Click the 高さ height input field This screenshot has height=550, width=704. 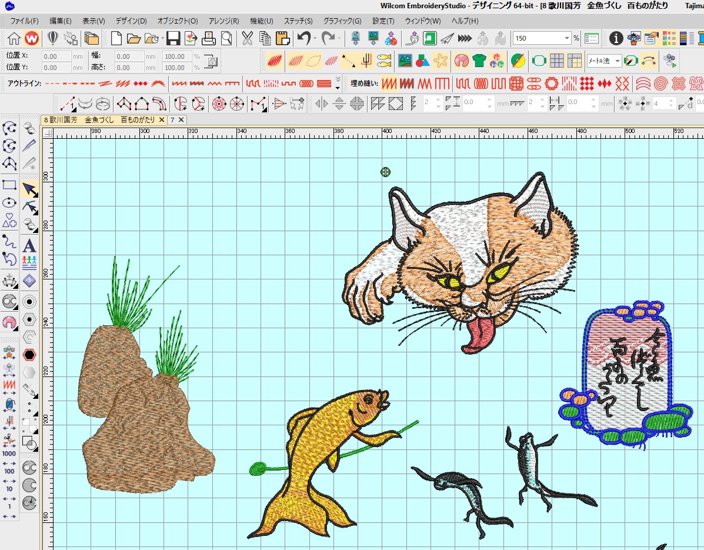129,68
